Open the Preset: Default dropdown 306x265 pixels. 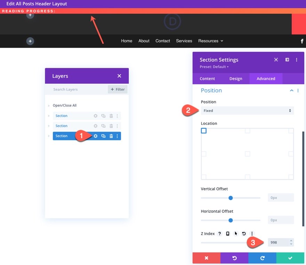click(x=214, y=67)
